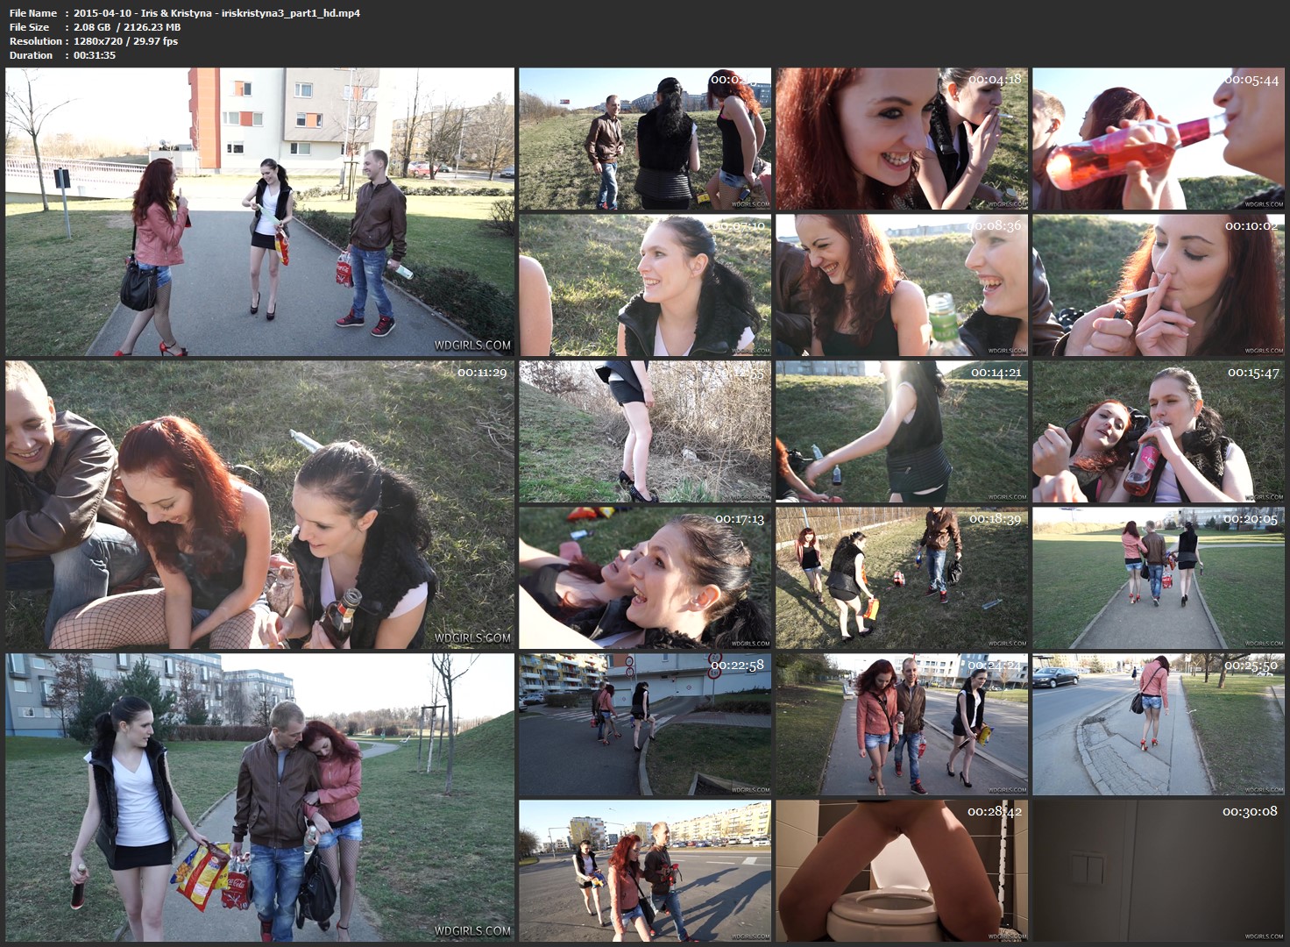This screenshot has height=947, width=1290.
Task: Open the thumbnail timestamped 00:05:44
Action: (1159, 139)
